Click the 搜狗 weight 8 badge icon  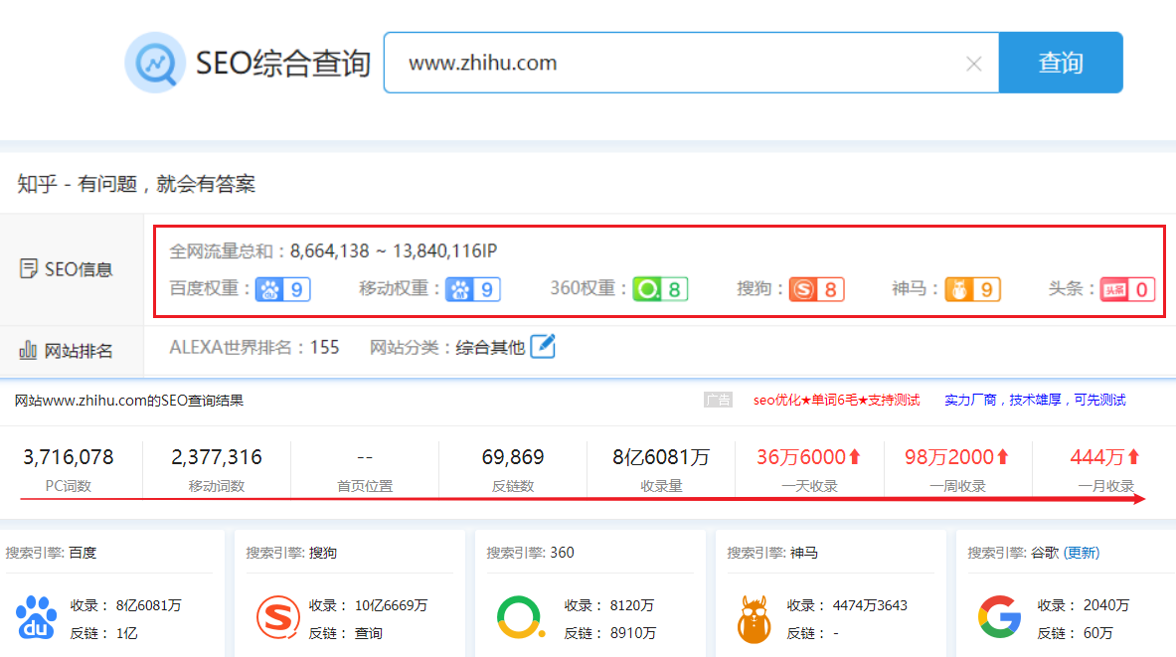point(817,289)
